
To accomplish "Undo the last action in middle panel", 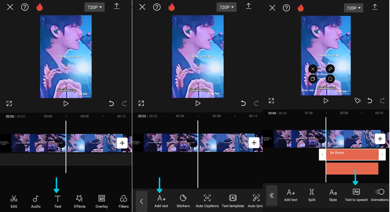I will [243, 103].
